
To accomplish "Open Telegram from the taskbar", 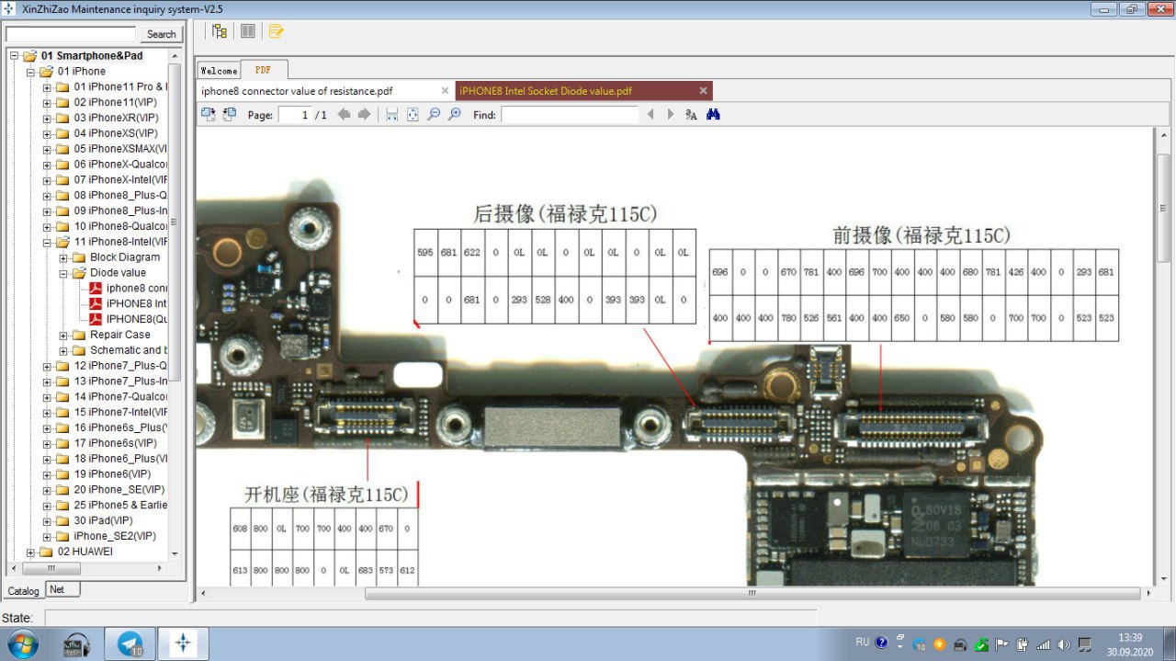I will coord(130,644).
